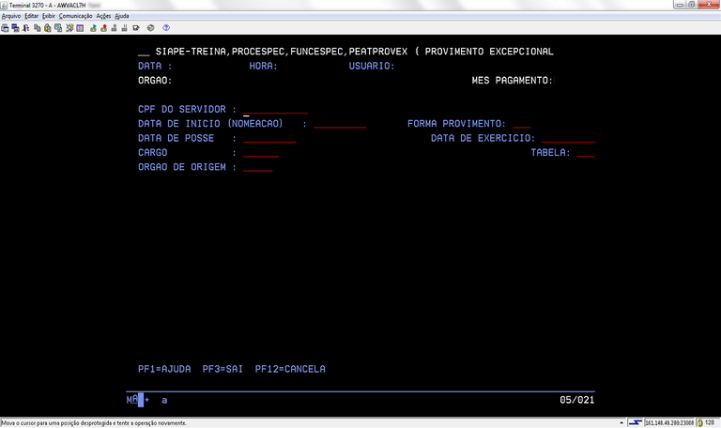
Task: Click the first icon in the toolbar
Action: pos(5,28)
